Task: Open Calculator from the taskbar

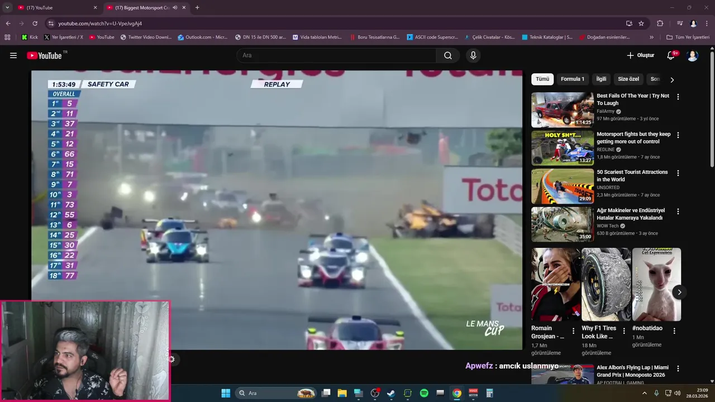Action: [489, 393]
